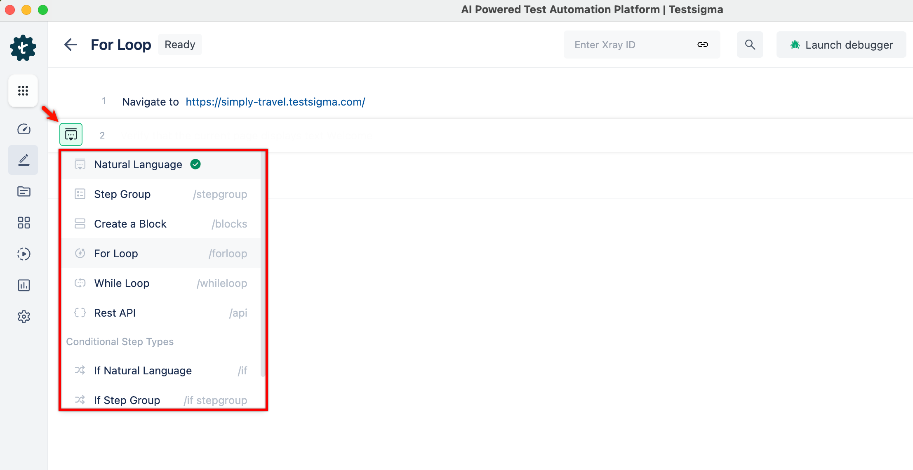This screenshot has height=470, width=913.
Task: Click the /whileloop shortcut hint
Action: pyautogui.click(x=222, y=283)
